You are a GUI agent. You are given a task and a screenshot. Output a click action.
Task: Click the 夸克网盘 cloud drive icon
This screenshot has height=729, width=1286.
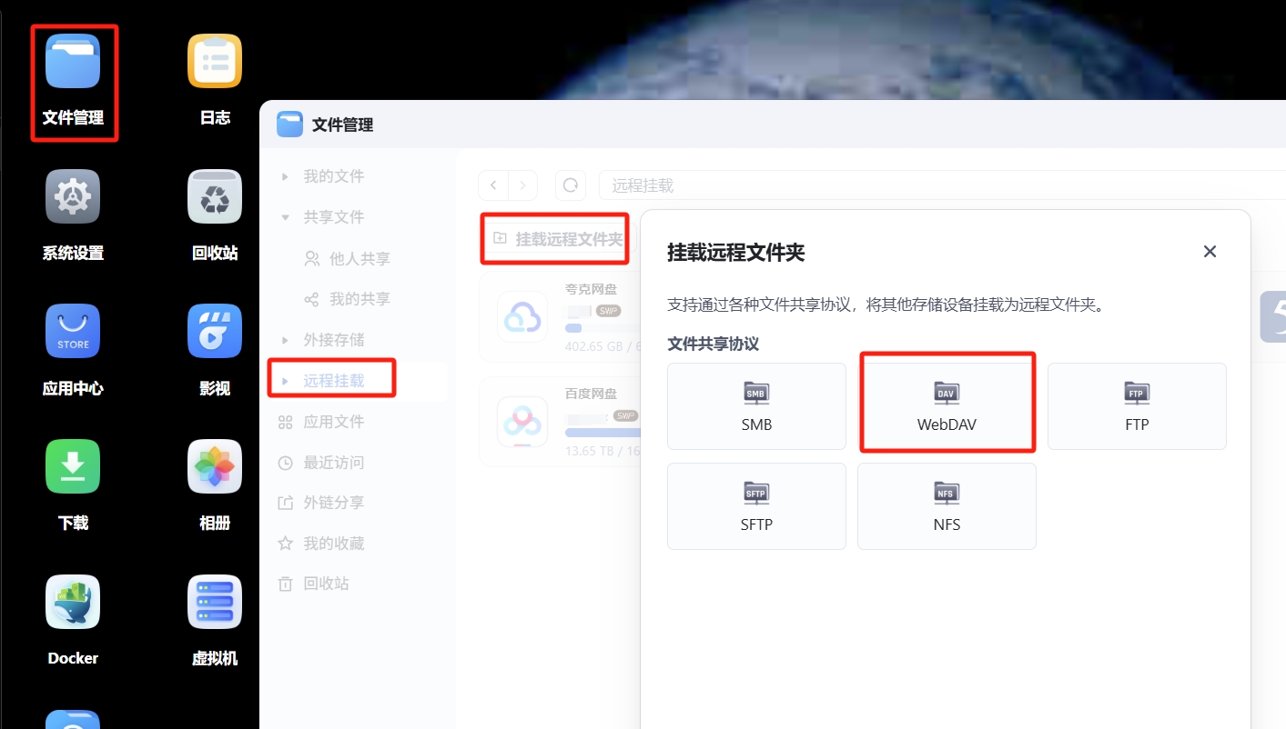pyautogui.click(x=522, y=317)
